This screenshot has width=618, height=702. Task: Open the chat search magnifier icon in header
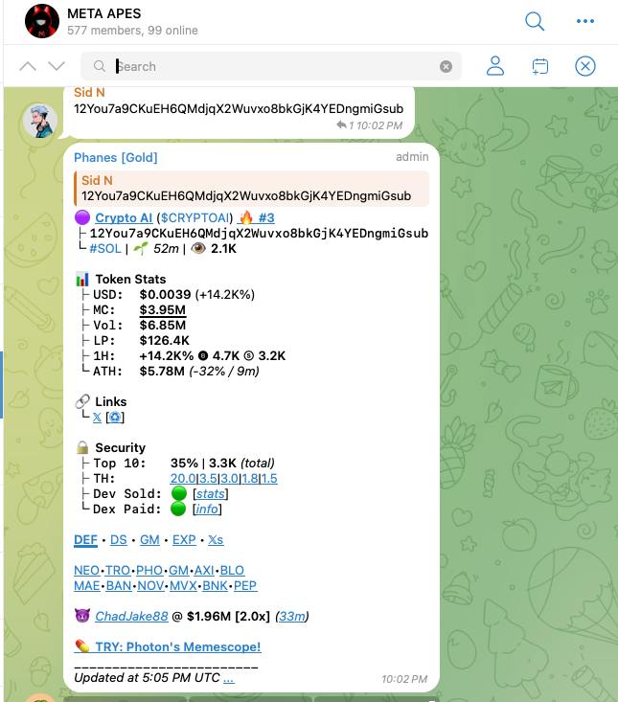pyautogui.click(x=535, y=21)
